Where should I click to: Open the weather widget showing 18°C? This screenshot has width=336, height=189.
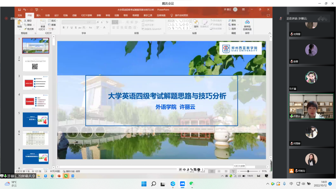coord(11,184)
